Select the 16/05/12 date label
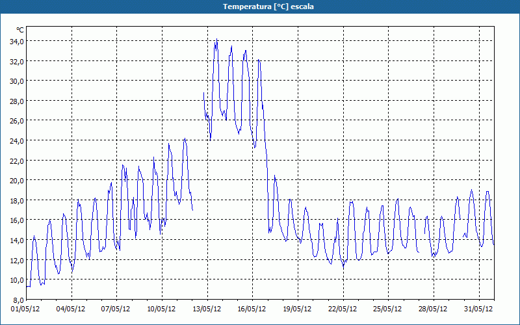Viewport: 520px width, 325px height. coord(252,309)
